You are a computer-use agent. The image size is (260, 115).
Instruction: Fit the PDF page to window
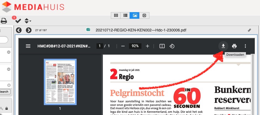pos(162,46)
